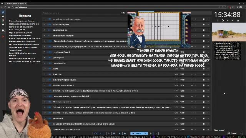Screen dimensions: 246x138
Task: Click the amount field of the Spyro row
Action: pyautogui.click(x=182, y=69)
